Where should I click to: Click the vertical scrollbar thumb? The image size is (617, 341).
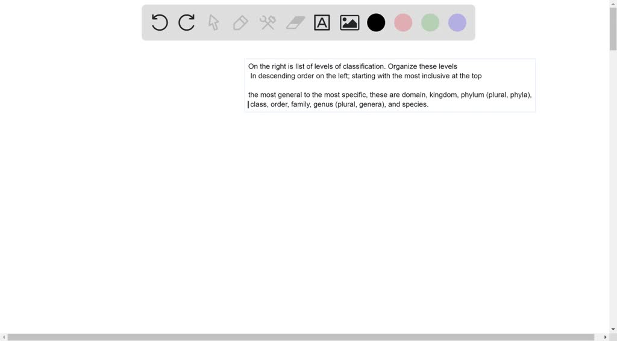point(613,29)
